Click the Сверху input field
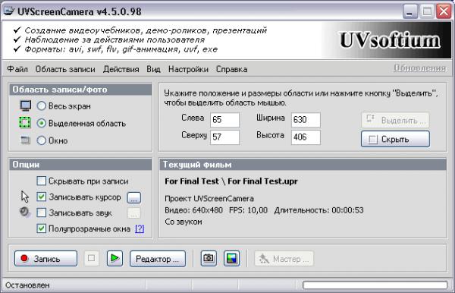This screenshot has height=293, width=455. 224,137
